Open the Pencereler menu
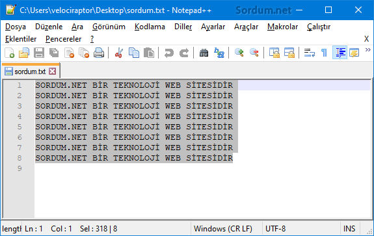This screenshot has width=374, height=236. point(64,39)
